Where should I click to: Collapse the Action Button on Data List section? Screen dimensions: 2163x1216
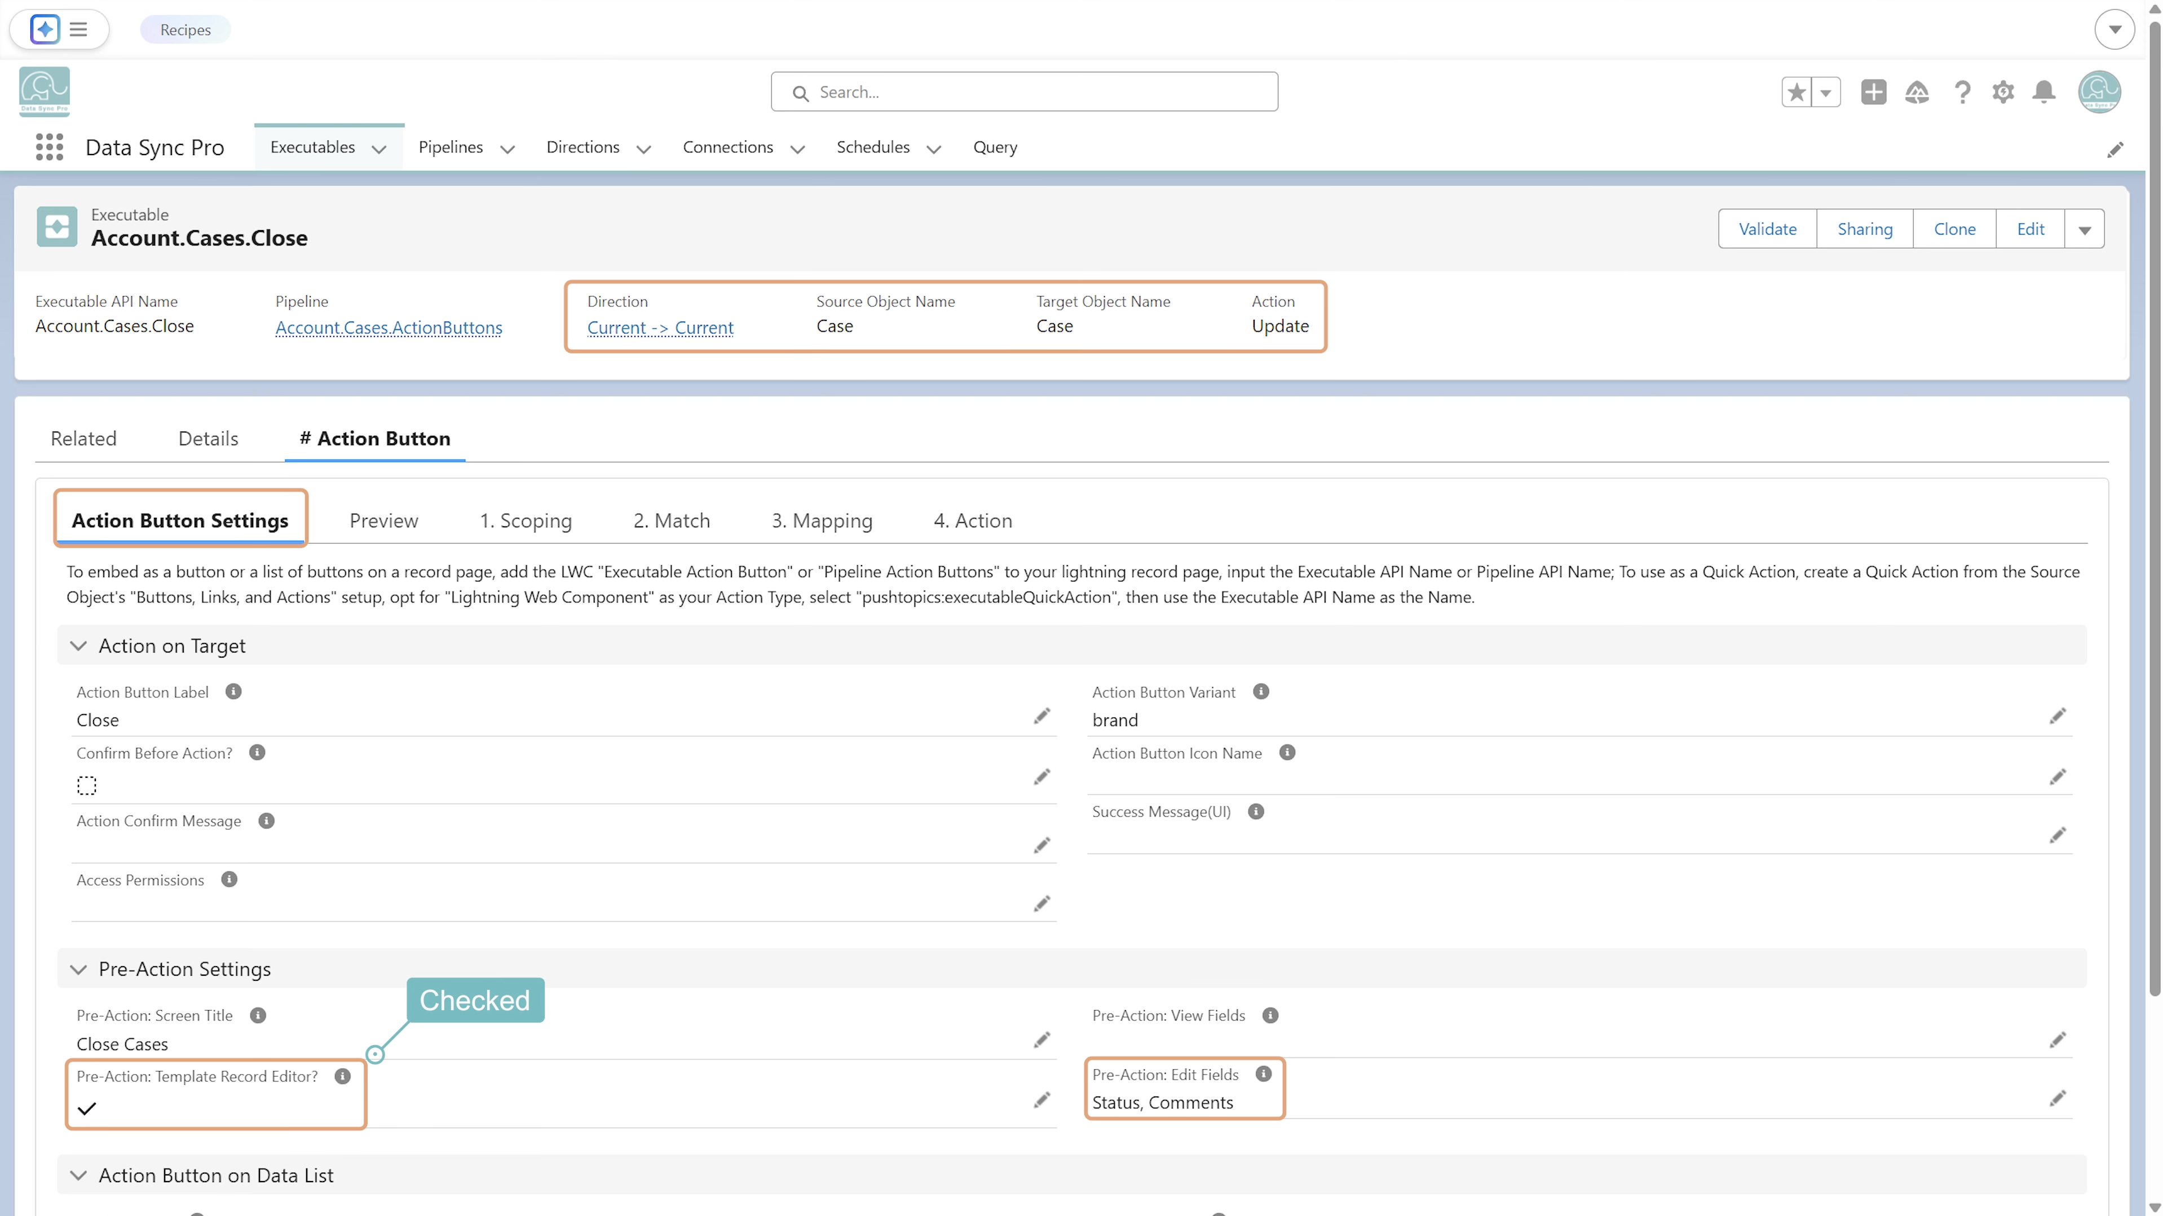tap(78, 1175)
